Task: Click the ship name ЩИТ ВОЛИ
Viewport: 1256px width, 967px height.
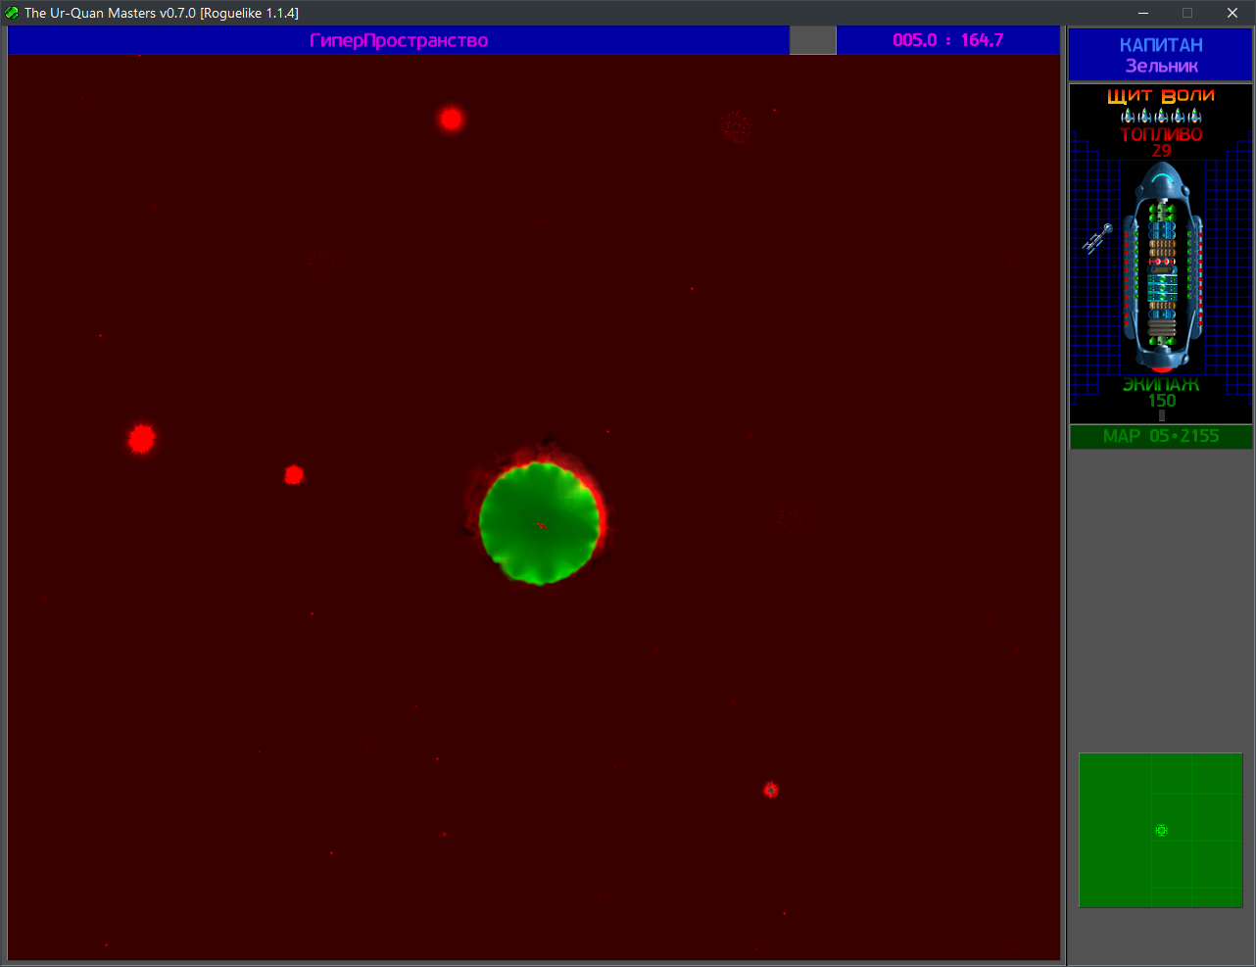Action: click(1161, 95)
